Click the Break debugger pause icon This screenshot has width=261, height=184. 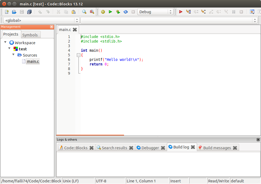click(x=234, y=12)
